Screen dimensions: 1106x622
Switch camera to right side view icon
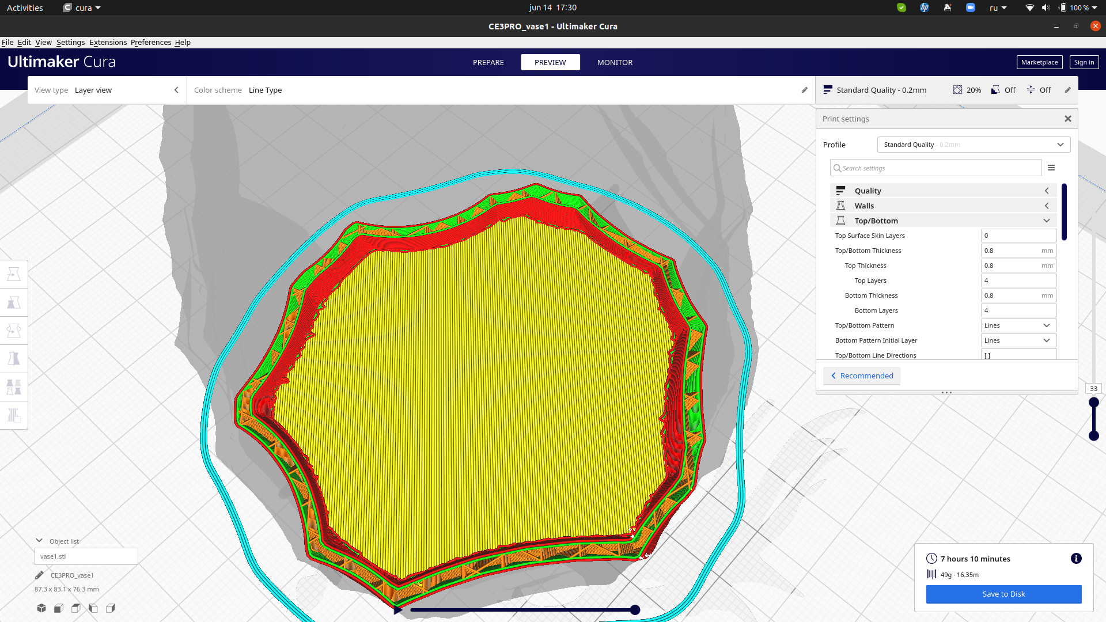pyautogui.click(x=111, y=608)
